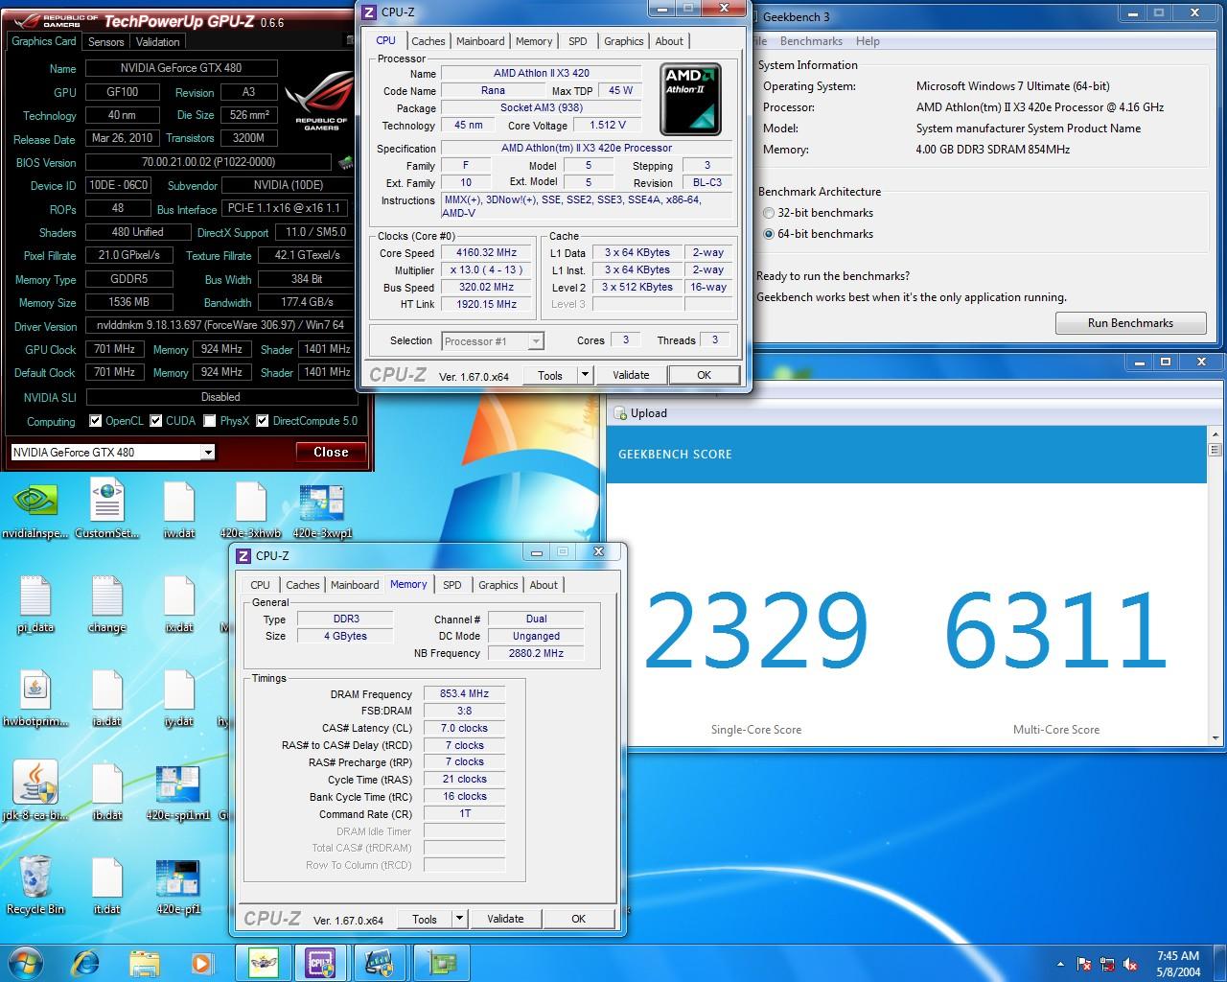This screenshot has width=1227, height=982.
Task: Click the taskbar clock showing 7:45 AM
Action: [x=1178, y=963]
